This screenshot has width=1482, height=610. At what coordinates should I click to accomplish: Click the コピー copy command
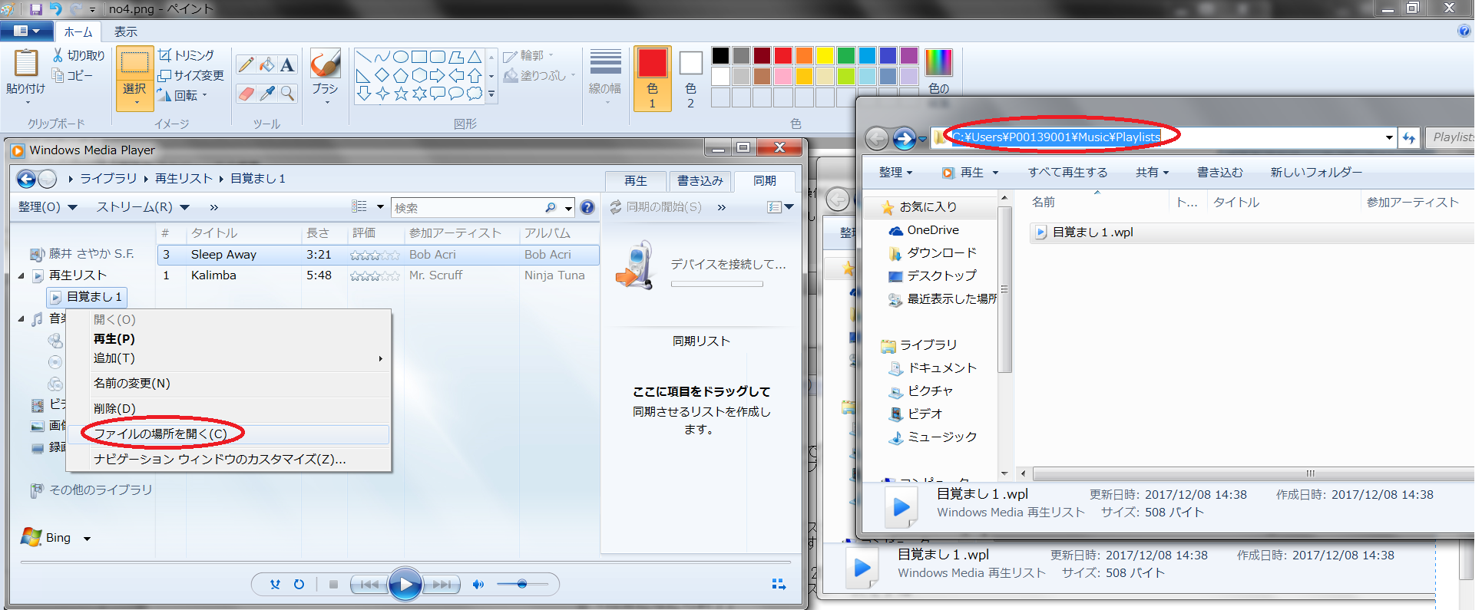[72, 75]
